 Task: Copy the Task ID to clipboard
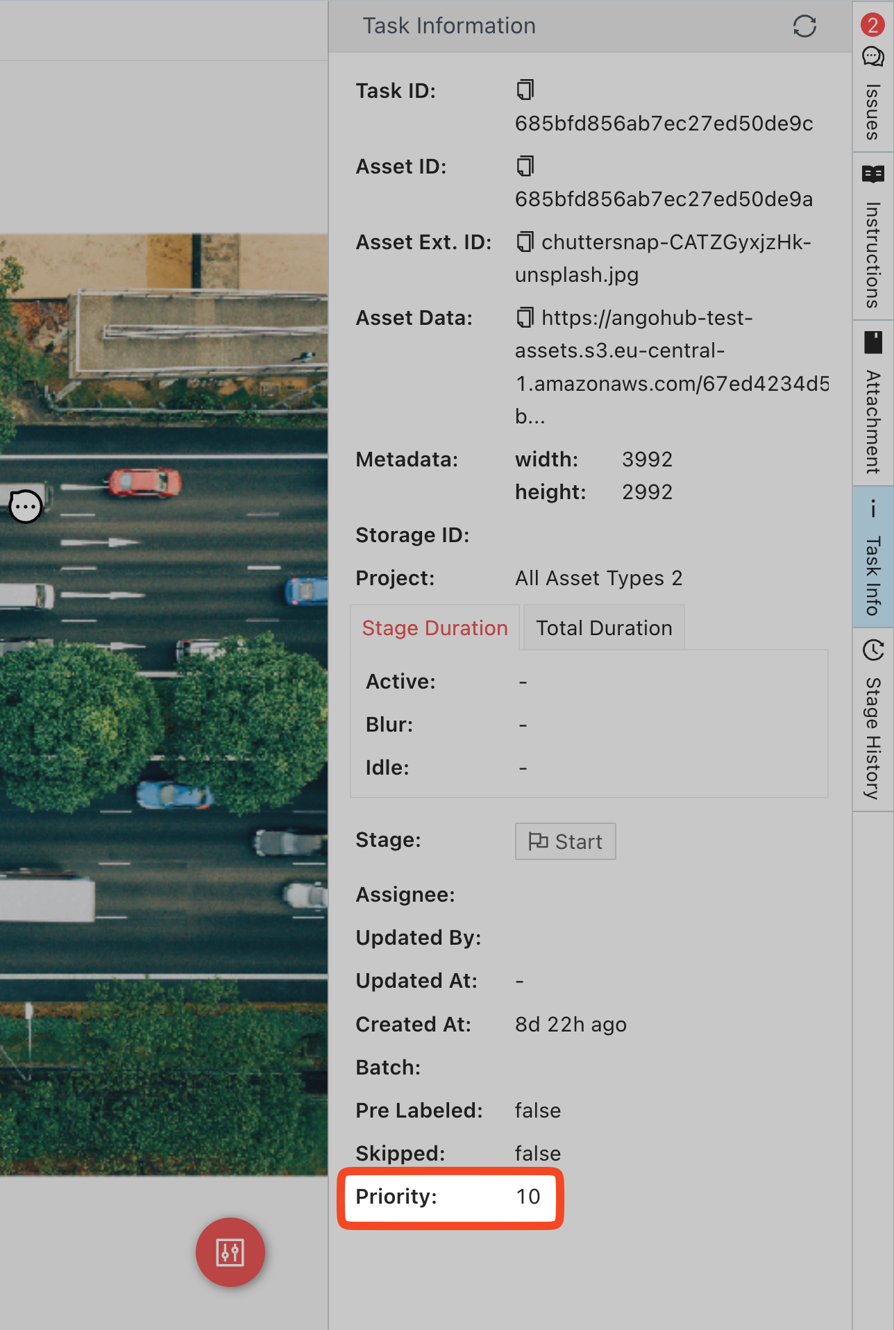525,90
